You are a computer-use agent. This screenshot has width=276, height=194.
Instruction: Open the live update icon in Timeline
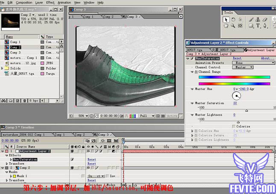coord(87,141)
